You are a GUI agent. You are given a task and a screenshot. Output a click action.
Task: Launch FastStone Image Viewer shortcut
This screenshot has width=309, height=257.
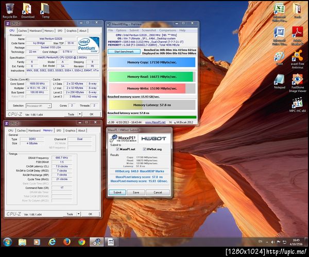pos(297,83)
